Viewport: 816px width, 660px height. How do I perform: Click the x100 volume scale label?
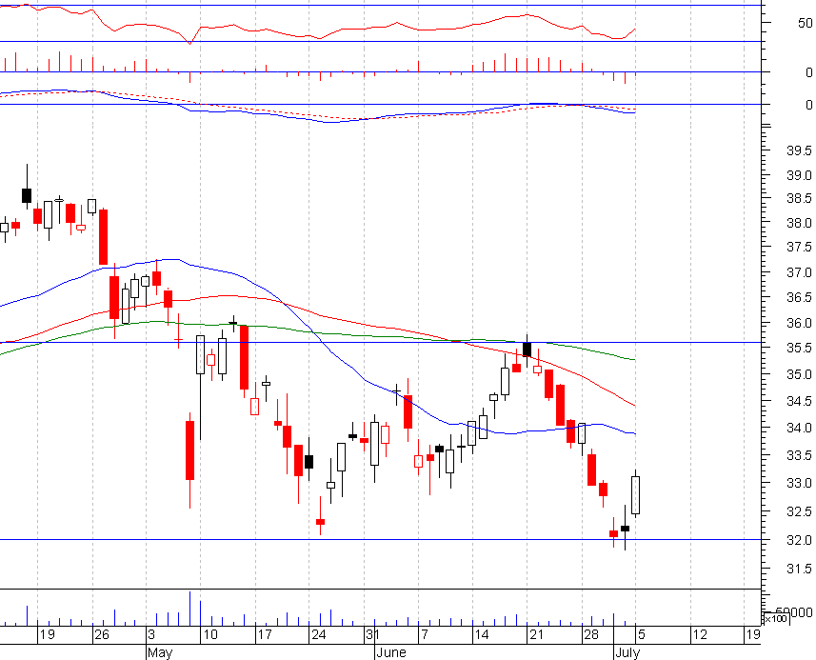tap(775, 619)
